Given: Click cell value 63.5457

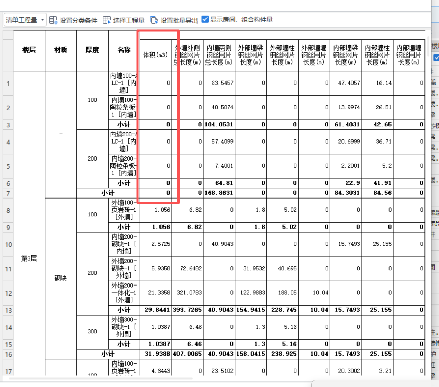Looking at the screenshot, I should point(222,83).
